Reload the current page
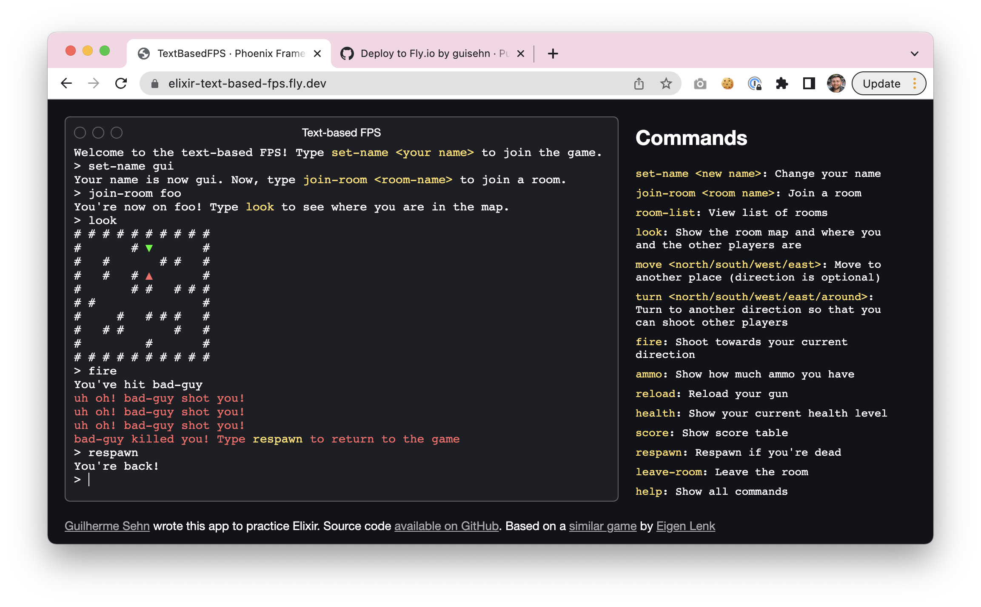981x607 pixels. (121, 83)
